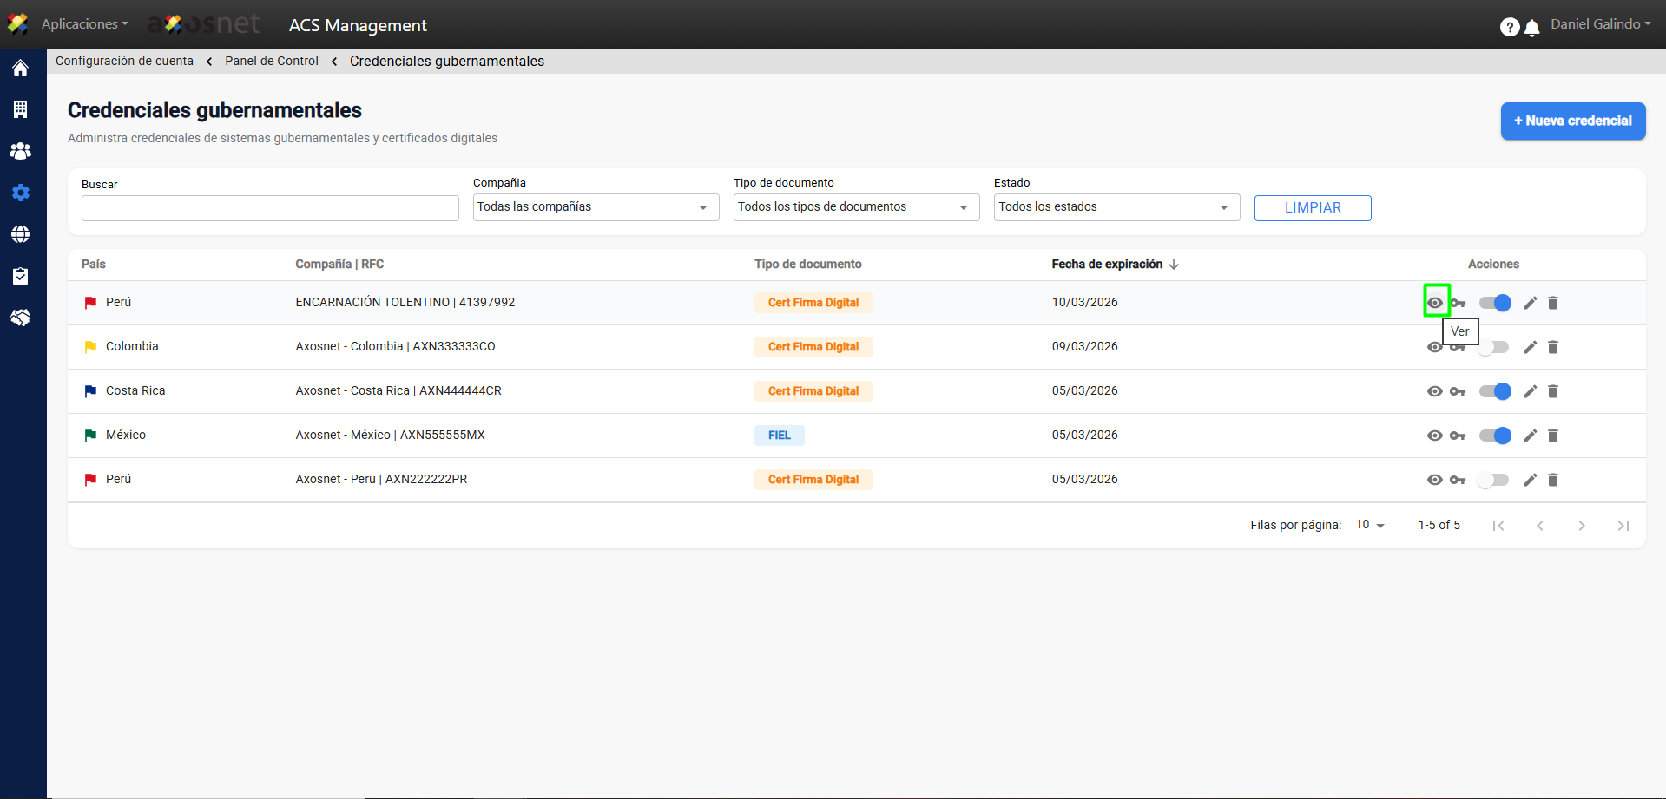Open the companies building icon in sidebar
This screenshot has height=799, width=1666.
click(x=21, y=109)
